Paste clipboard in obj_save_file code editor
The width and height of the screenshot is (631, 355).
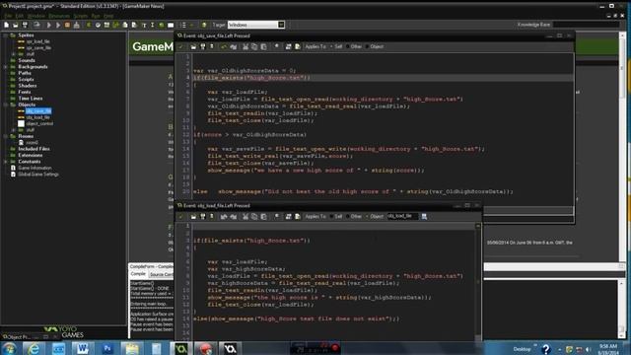coord(263,46)
